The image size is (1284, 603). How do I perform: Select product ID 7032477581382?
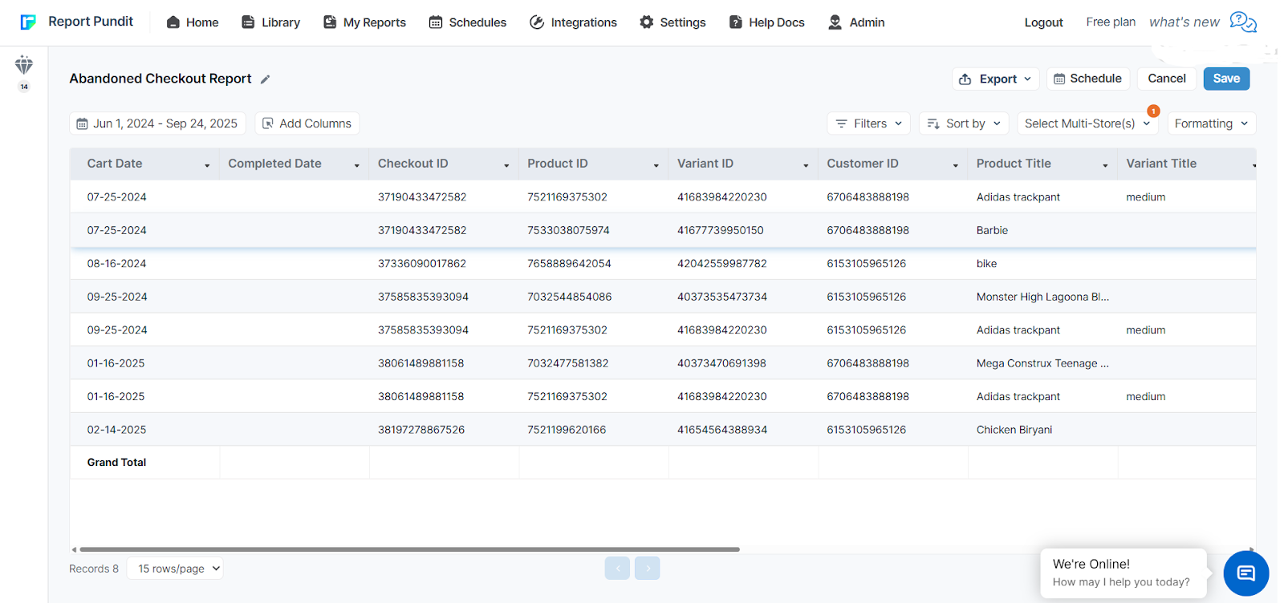click(x=568, y=363)
